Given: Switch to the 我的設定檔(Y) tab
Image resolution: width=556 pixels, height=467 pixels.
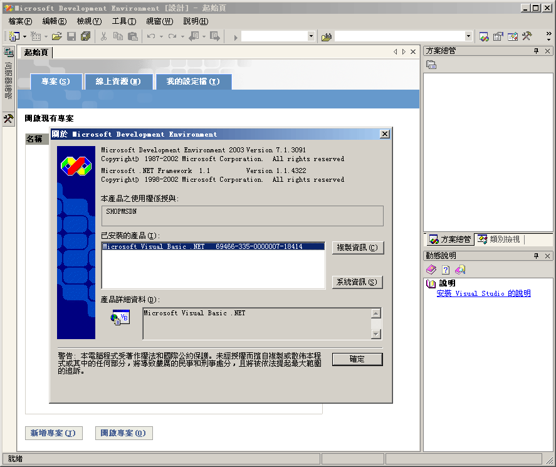Looking at the screenshot, I should coord(193,81).
